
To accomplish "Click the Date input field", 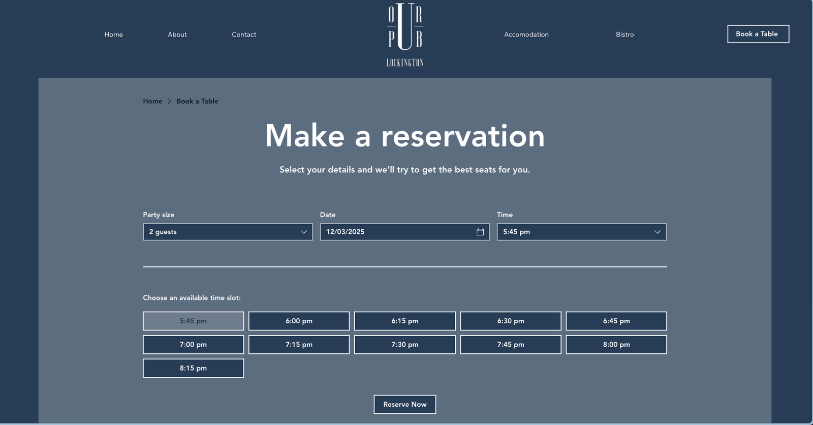I will click(396, 232).
